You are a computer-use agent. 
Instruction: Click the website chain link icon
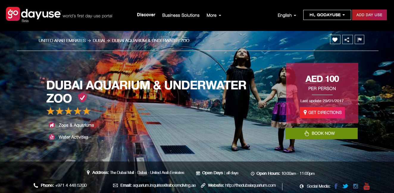(x=203, y=185)
